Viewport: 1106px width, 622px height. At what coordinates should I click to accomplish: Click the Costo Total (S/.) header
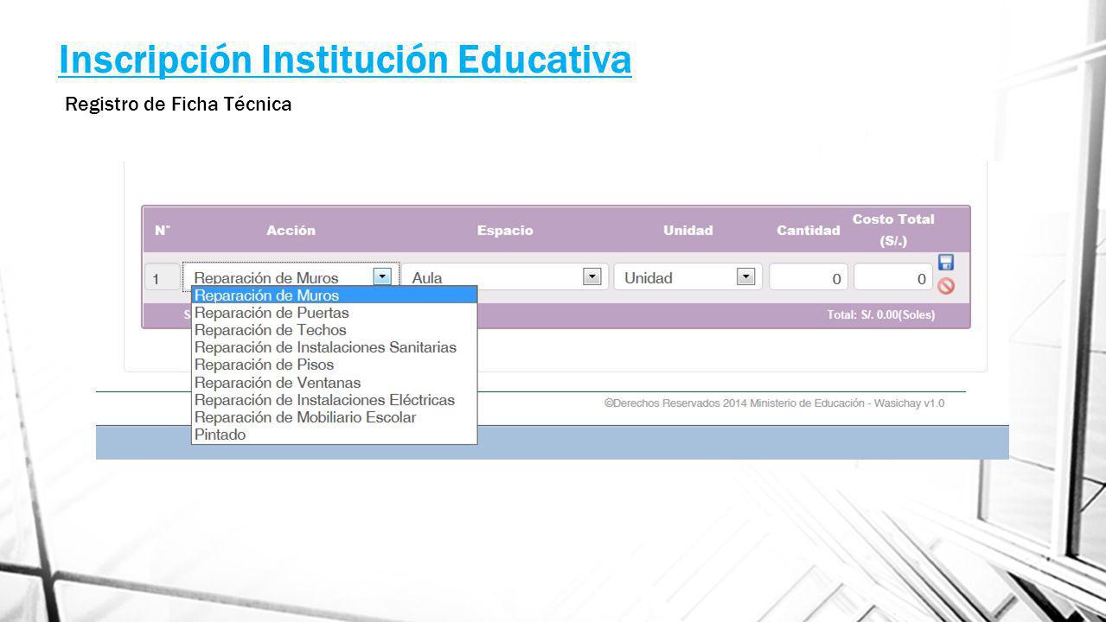pyautogui.click(x=893, y=231)
